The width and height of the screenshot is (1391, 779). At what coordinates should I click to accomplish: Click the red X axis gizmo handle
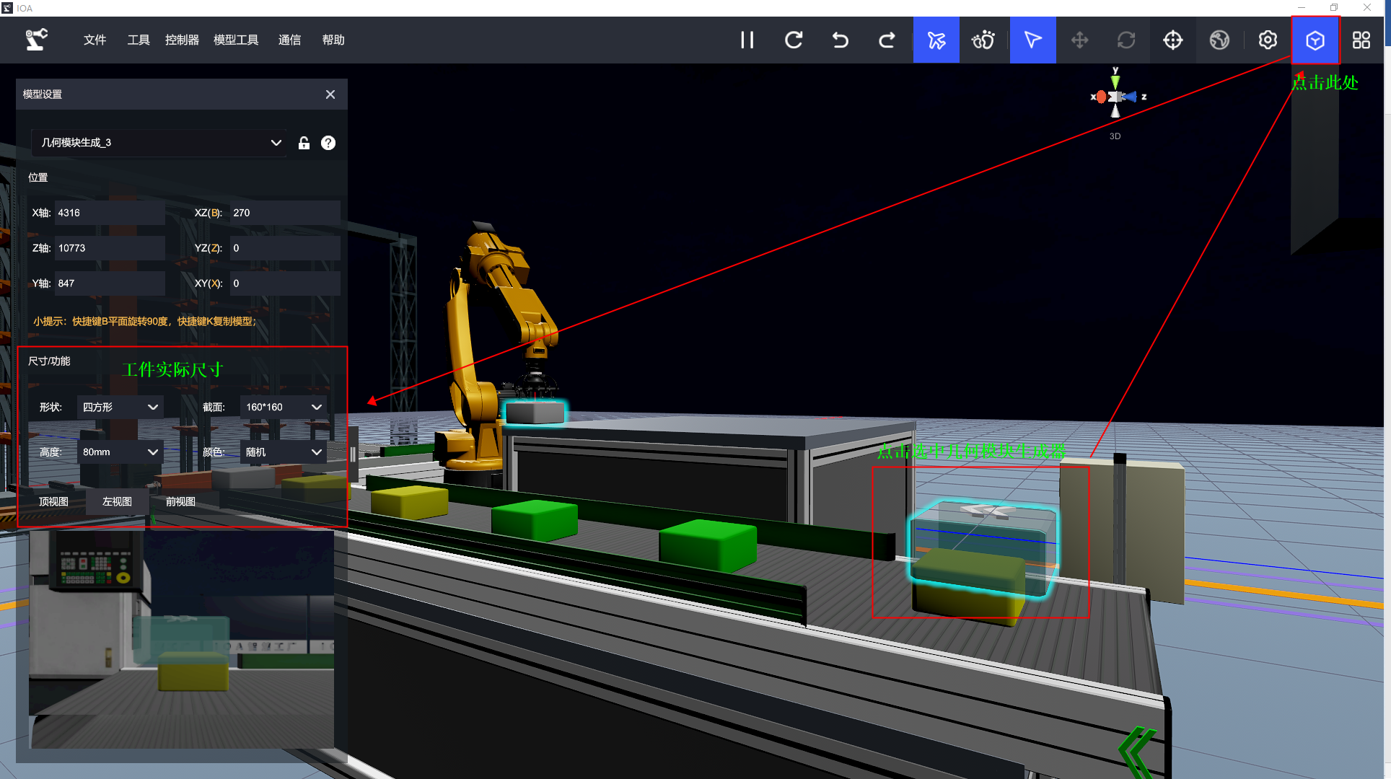tap(1100, 97)
